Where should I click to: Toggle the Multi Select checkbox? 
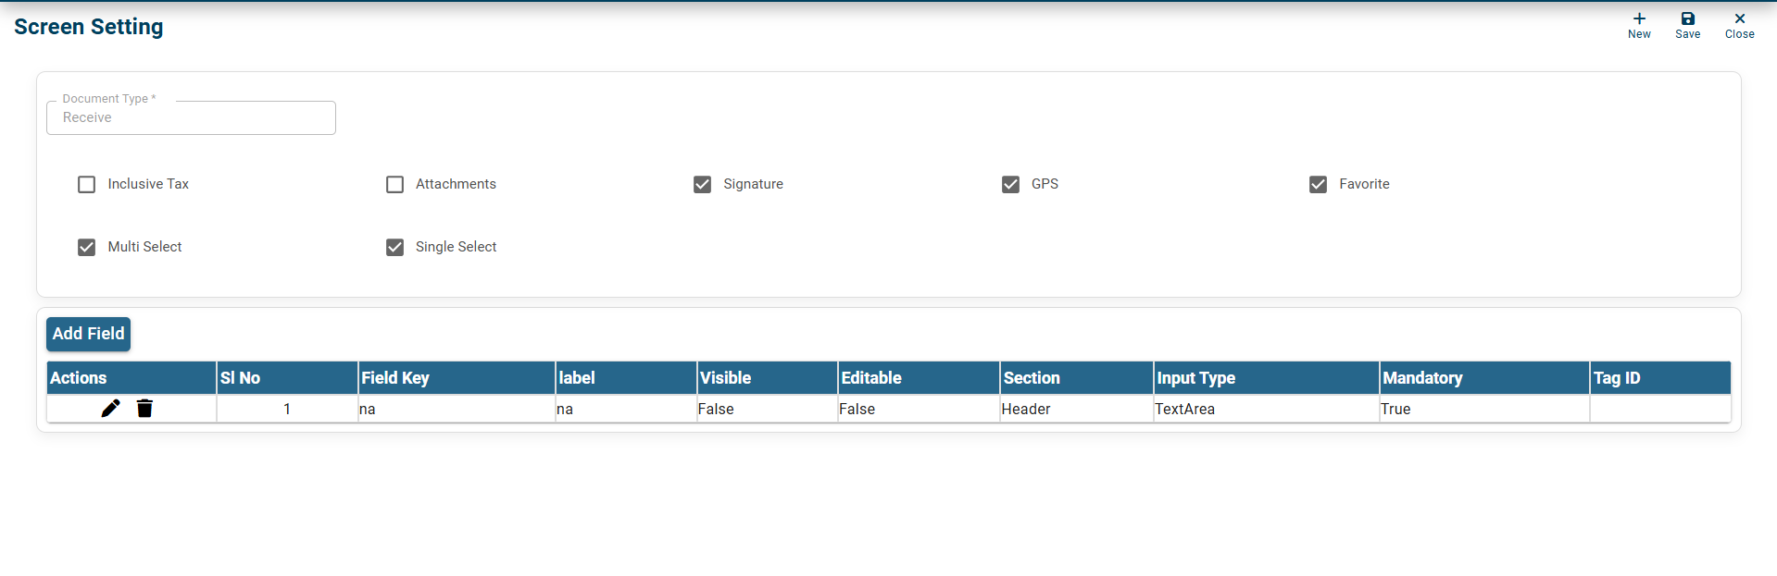point(87,248)
